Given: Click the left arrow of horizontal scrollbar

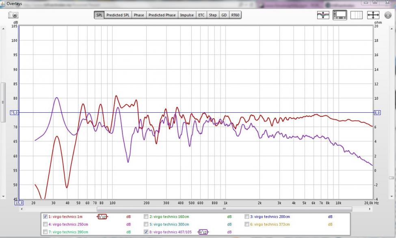Looking at the screenshot, I should 22,209.
